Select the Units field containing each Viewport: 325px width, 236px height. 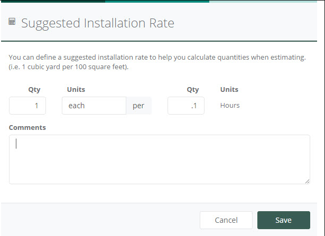click(94, 106)
